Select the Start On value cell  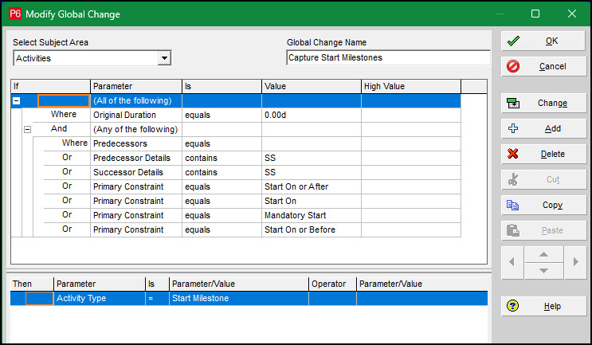pos(311,201)
